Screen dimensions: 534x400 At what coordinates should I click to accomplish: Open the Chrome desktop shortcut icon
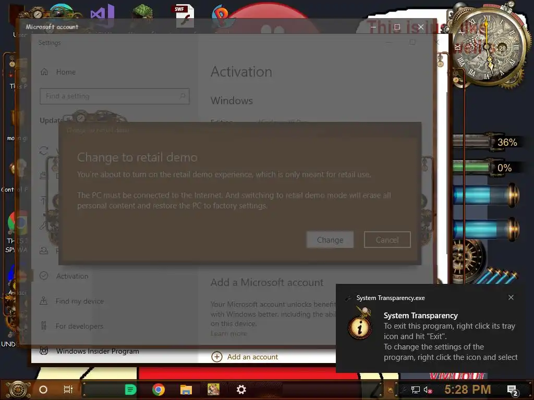18,223
